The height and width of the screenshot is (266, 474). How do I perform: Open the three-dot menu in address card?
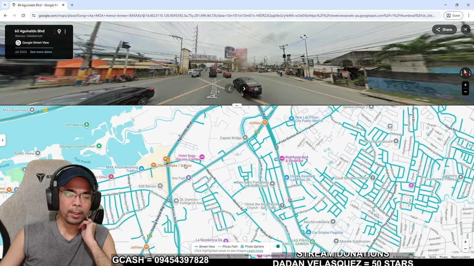tap(65, 31)
